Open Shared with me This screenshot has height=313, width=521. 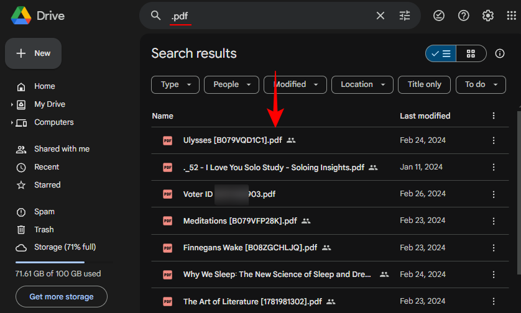tap(62, 149)
